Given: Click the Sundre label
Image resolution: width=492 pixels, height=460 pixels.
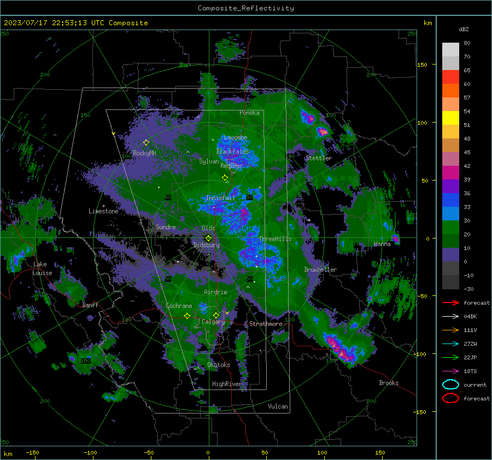Looking at the screenshot, I should pyautogui.click(x=166, y=226).
